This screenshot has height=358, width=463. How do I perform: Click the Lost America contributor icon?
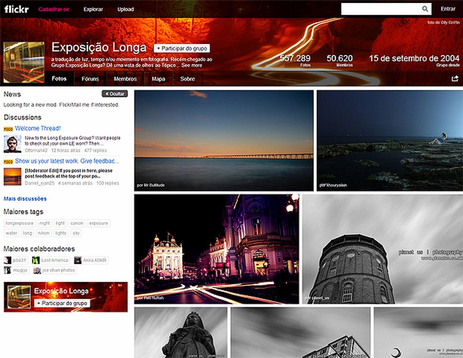pos(36,260)
